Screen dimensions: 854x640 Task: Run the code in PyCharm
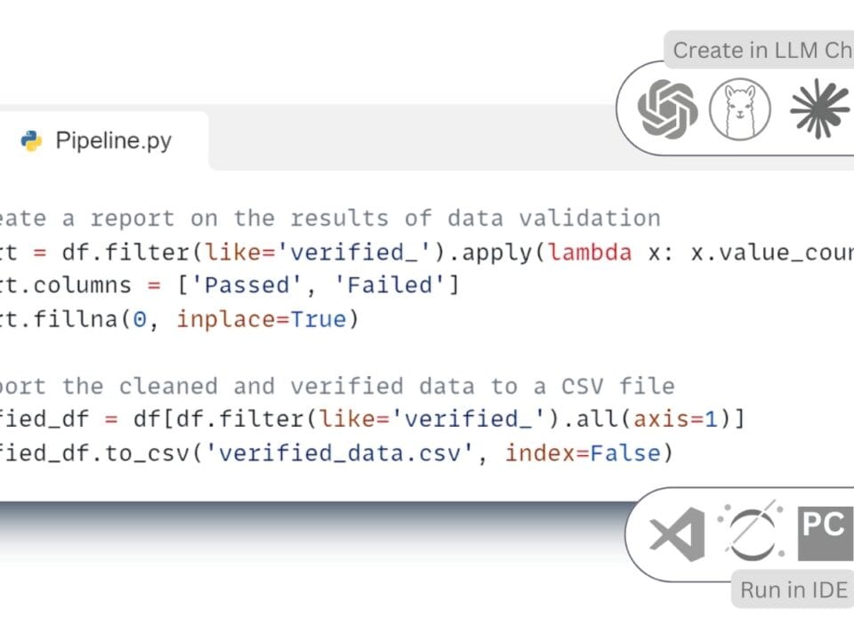click(825, 535)
